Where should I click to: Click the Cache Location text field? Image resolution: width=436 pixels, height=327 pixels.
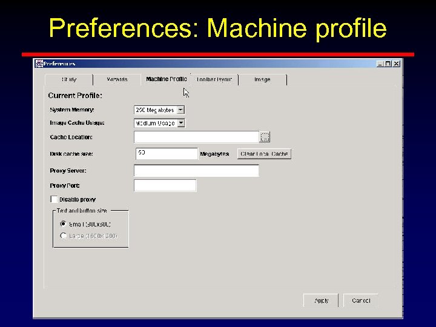pyautogui.click(x=196, y=137)
